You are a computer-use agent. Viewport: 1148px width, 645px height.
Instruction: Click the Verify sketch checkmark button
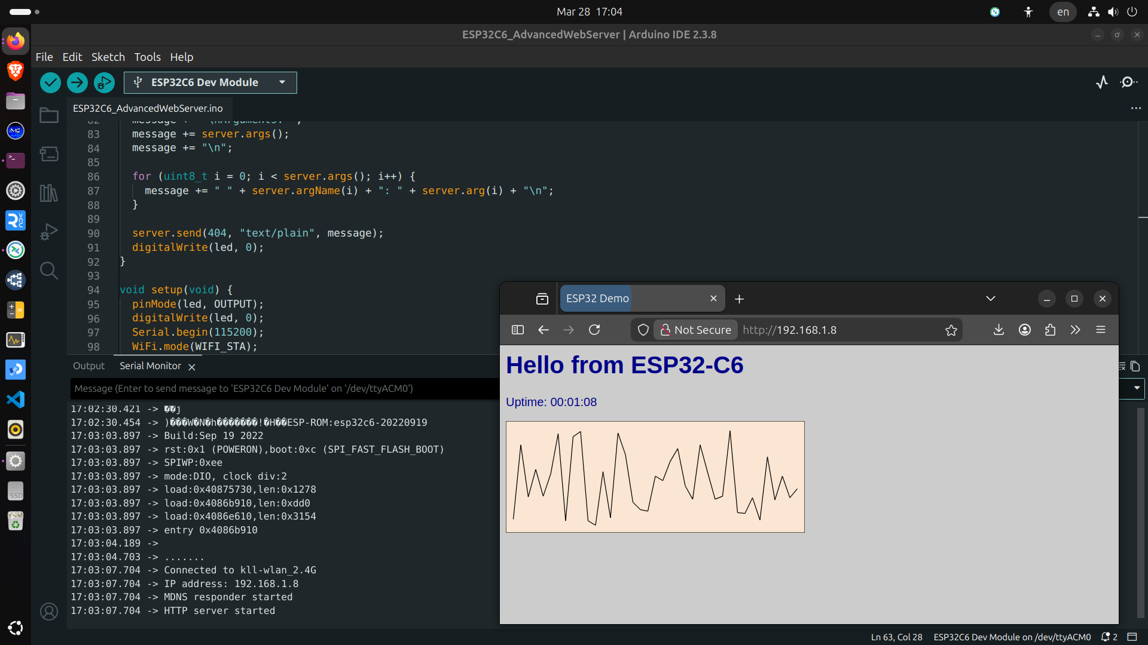pos(50,82)
